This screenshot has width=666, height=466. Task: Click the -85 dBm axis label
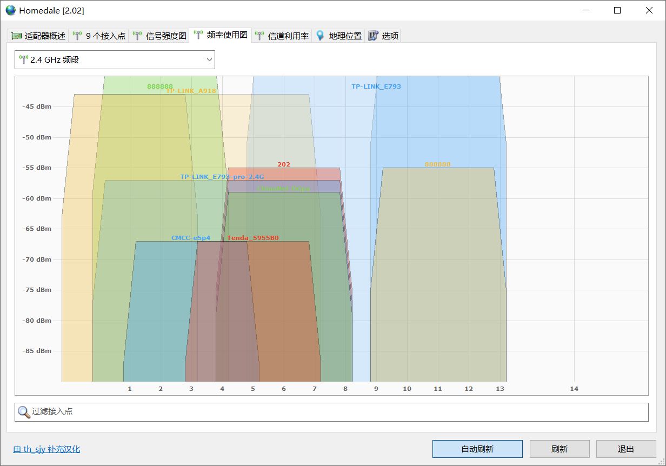point(37,351)
